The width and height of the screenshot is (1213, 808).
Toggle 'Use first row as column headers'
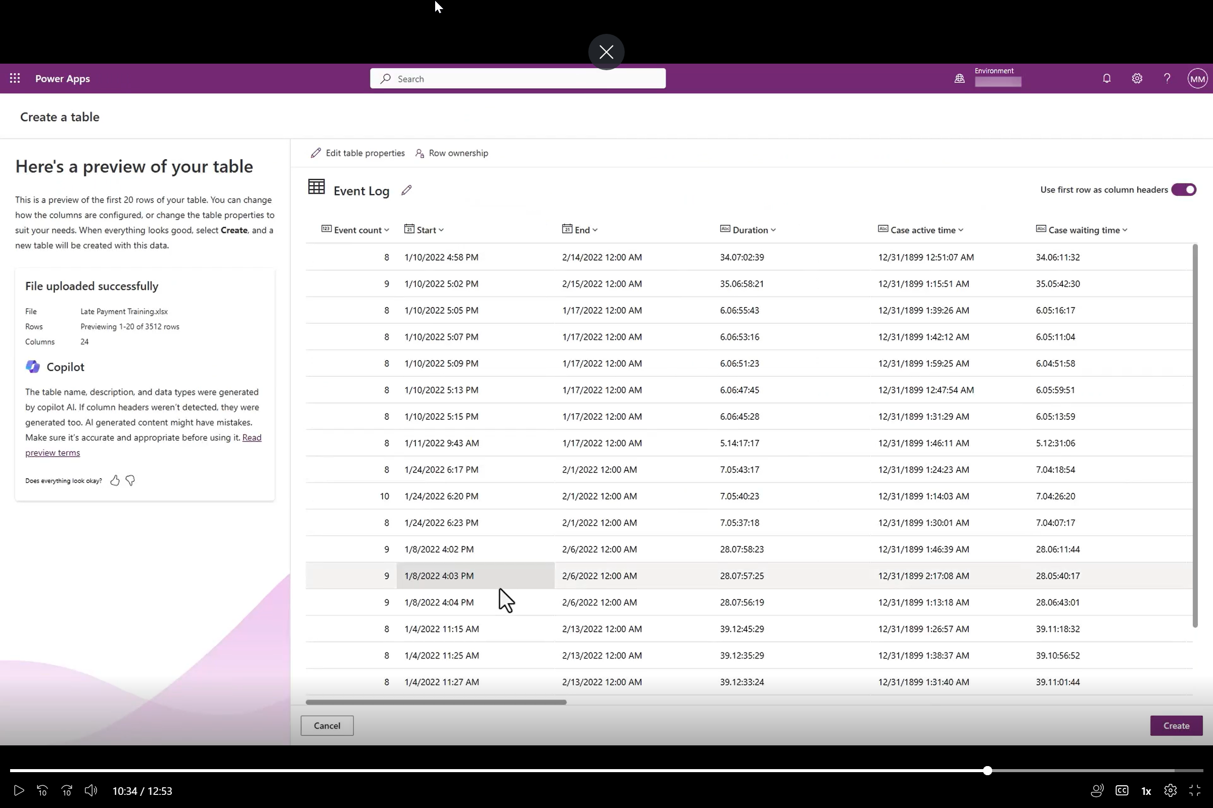[1185, 190]
